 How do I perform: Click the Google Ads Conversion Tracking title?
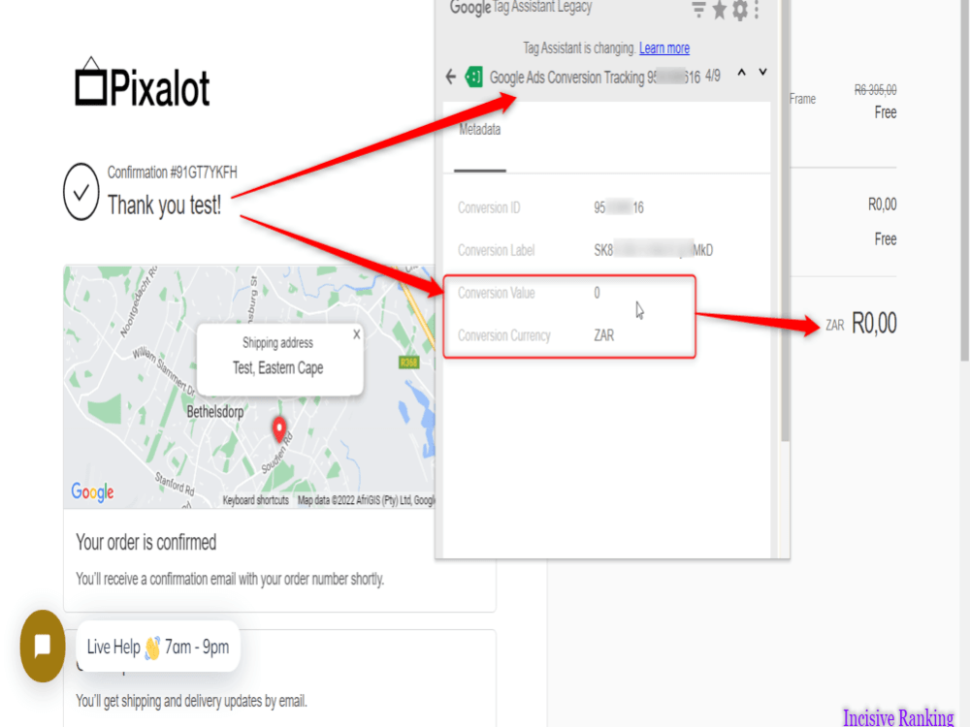[596, 78]
